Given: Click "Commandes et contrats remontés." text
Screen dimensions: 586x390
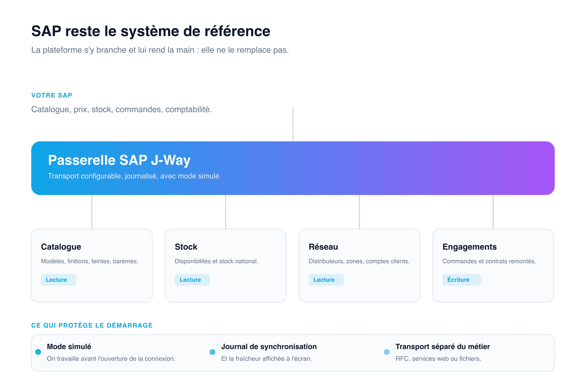Looking at the screenshot, I should click(x=489, y=261).
